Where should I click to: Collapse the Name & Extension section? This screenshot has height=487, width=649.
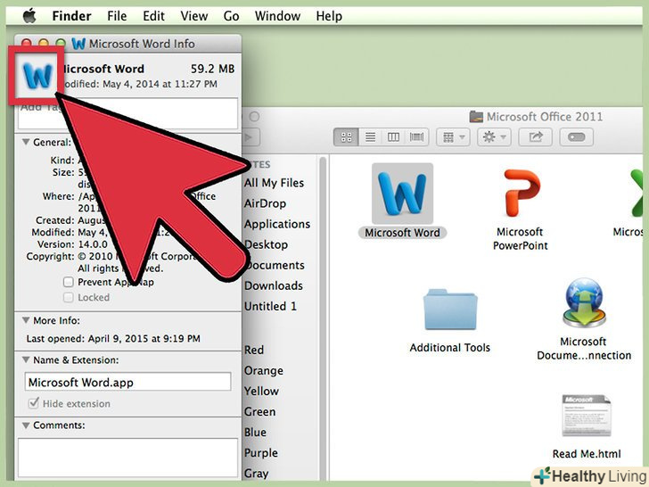point(26,359)
